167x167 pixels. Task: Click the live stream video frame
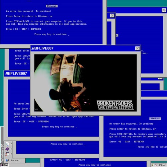coord(86,83)
